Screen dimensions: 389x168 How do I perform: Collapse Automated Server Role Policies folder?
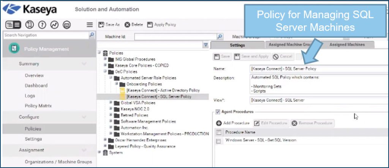[x=111, y=78]
